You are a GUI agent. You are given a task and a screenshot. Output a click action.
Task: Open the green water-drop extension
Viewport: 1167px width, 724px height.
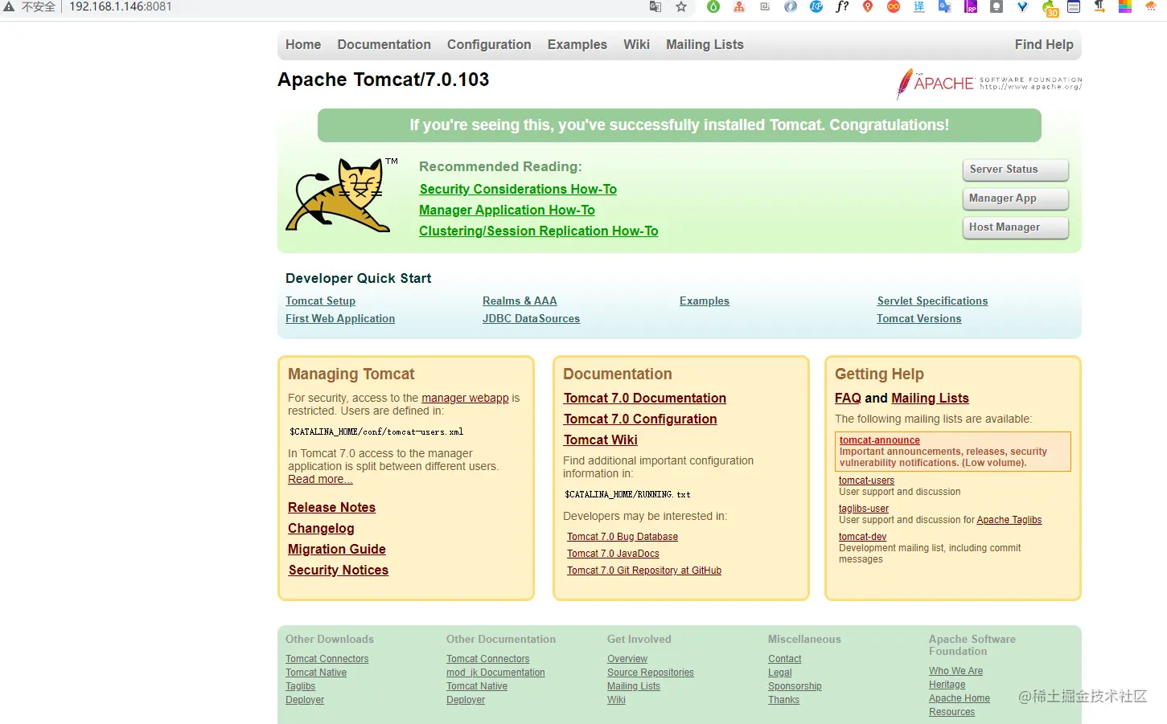coord(713,6)
